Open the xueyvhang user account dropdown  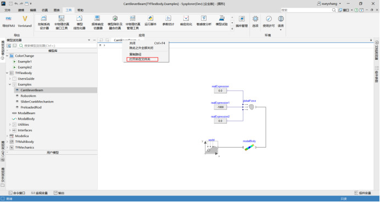(329, 4)
